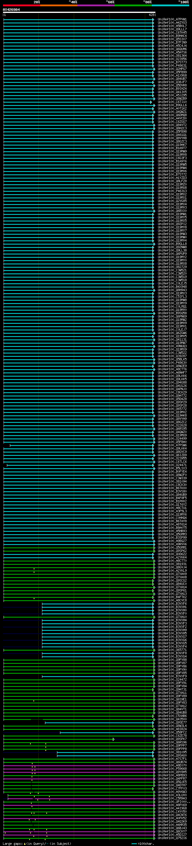Select hit UniRef100_A4ZYU3
The width and height of the screenshot is (192, 846).
(x=172, y=23)
